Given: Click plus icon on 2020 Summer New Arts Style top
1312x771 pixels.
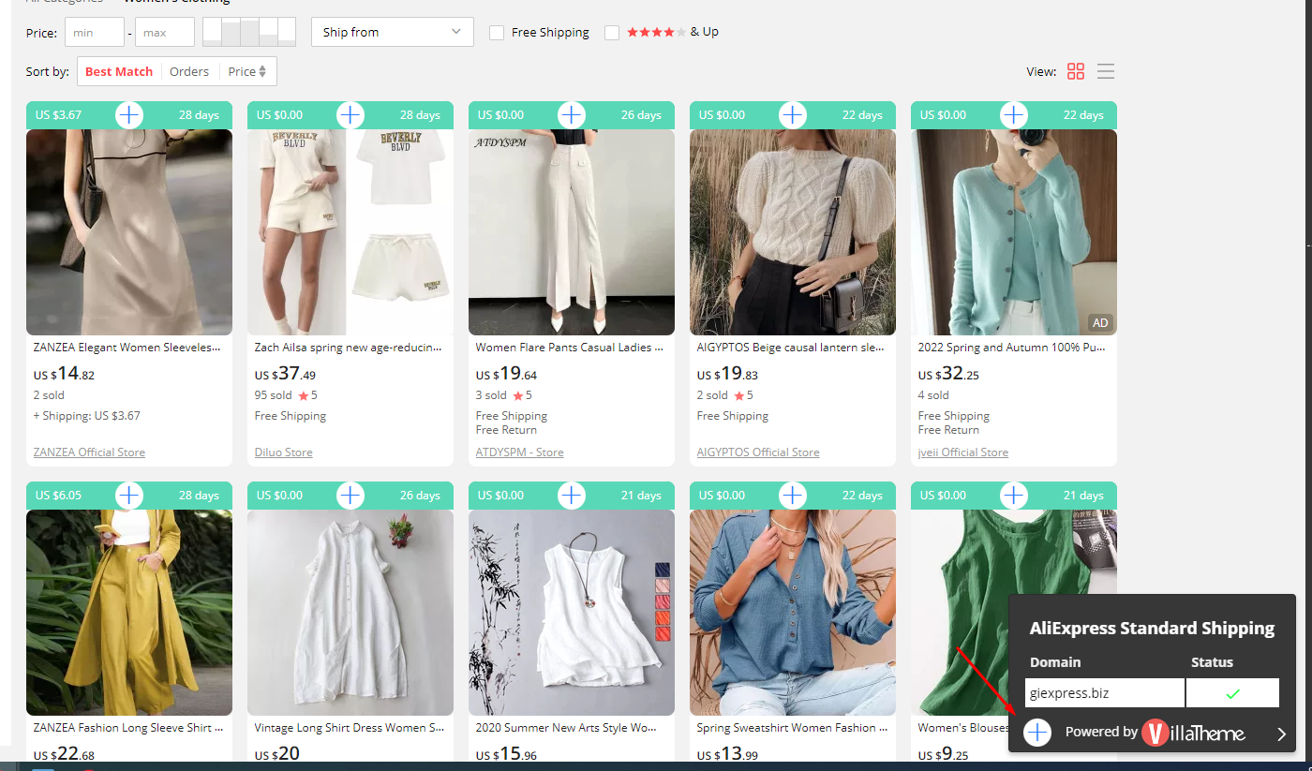Looking at the screenshot, I should click(x=572, y=496).
